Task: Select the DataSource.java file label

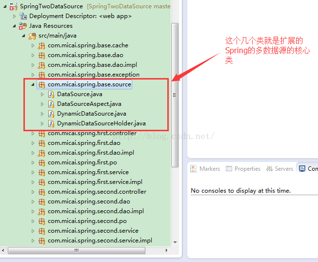Action: (x=79, y=94)
